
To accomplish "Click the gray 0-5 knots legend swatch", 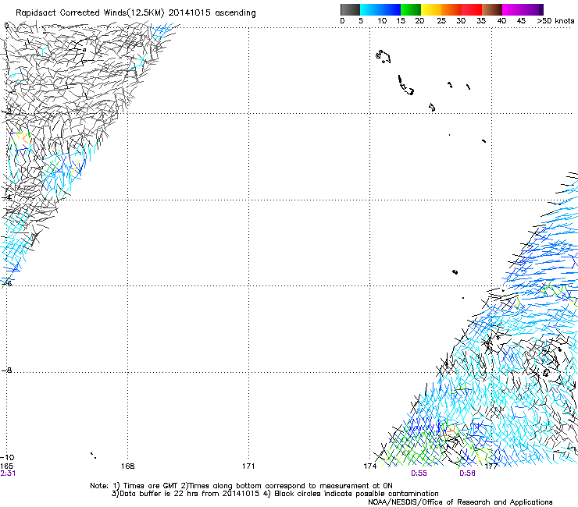I will pos(350,9).
